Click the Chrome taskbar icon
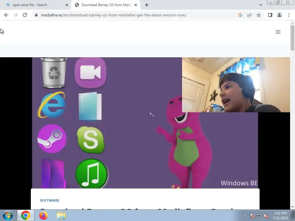 tap(26, 215)
